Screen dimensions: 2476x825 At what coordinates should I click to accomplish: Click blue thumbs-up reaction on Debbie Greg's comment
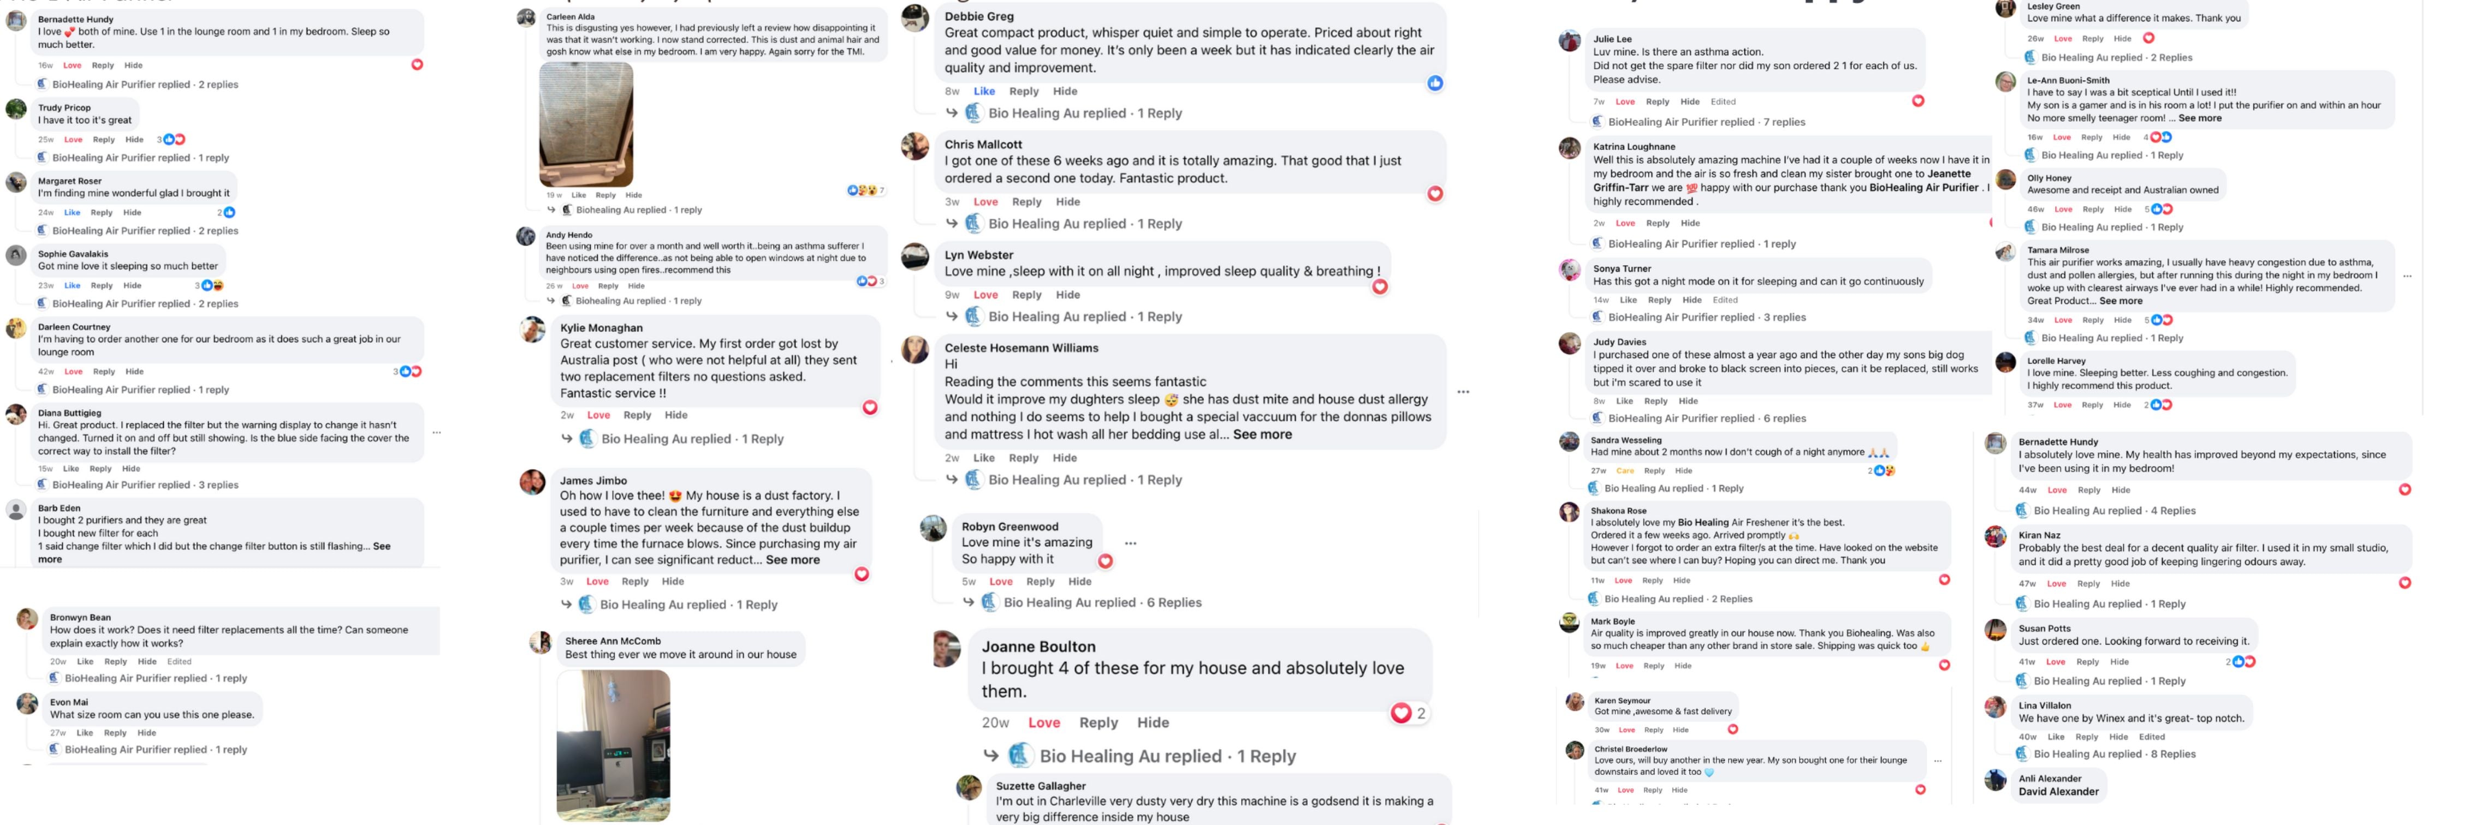1435,83
